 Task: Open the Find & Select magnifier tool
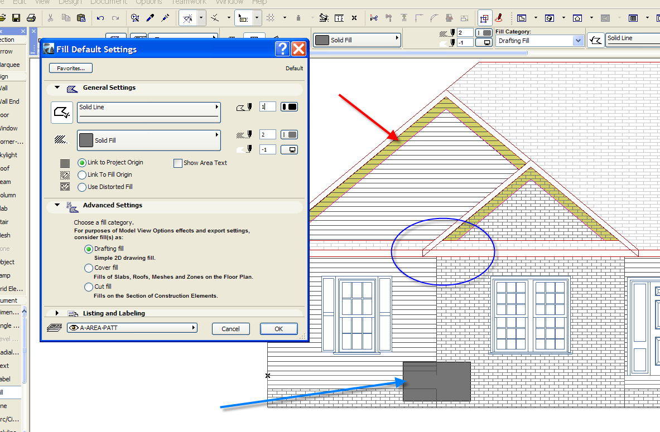click(x=134, y=18)
